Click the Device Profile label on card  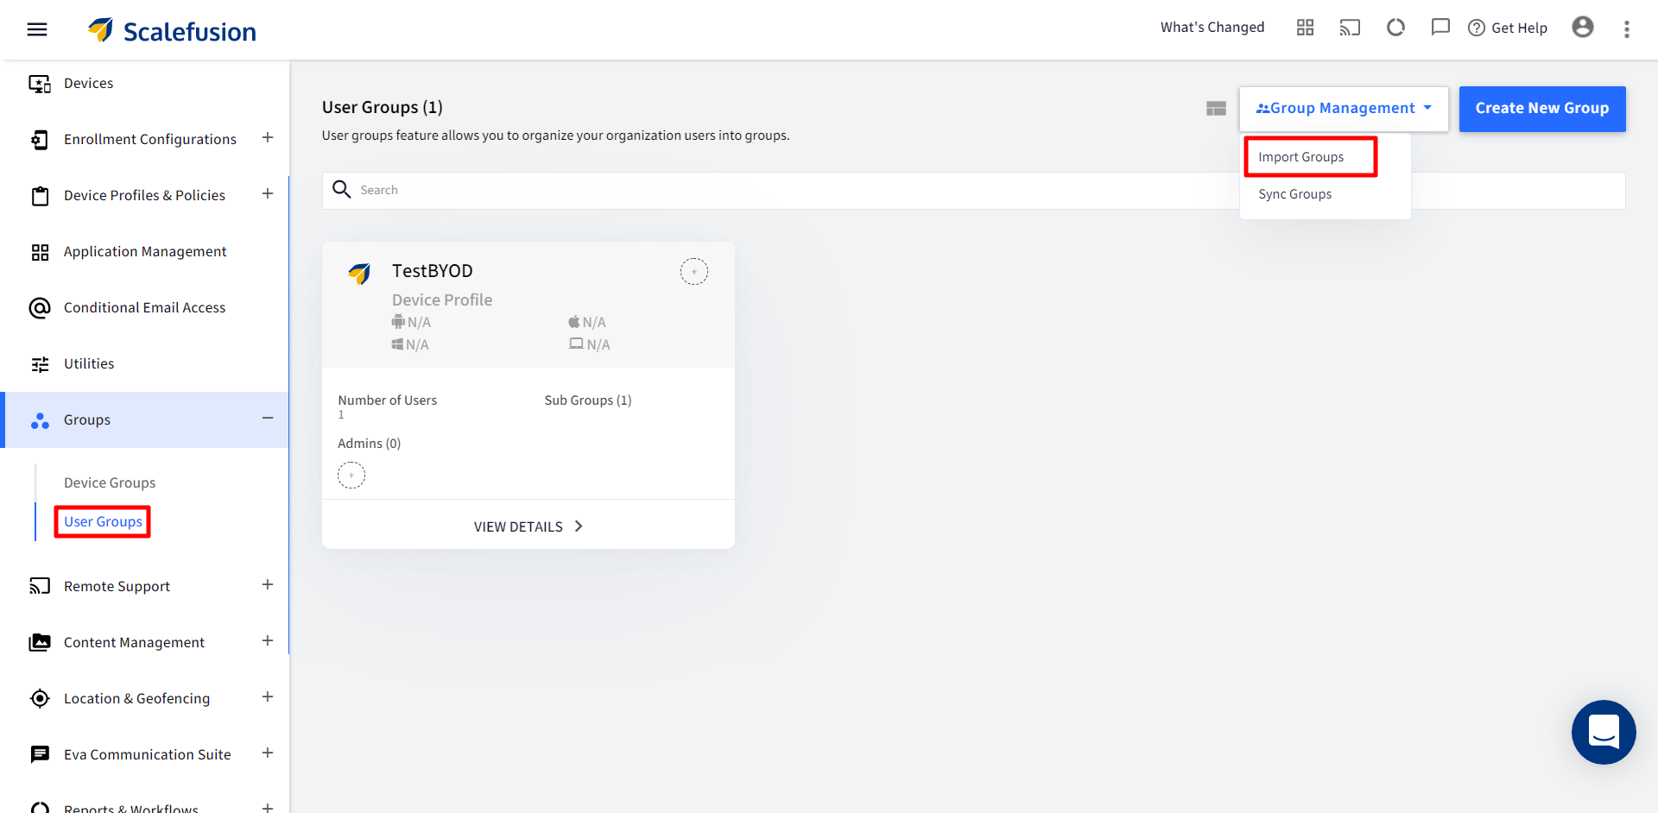click(442, 300)
